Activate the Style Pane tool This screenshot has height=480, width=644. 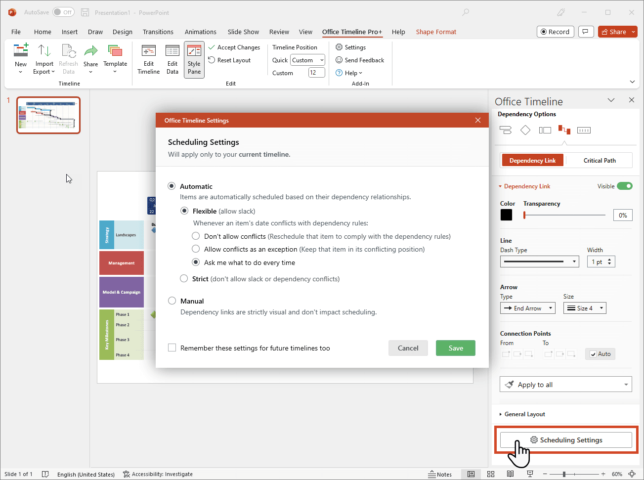coord(194,59)
